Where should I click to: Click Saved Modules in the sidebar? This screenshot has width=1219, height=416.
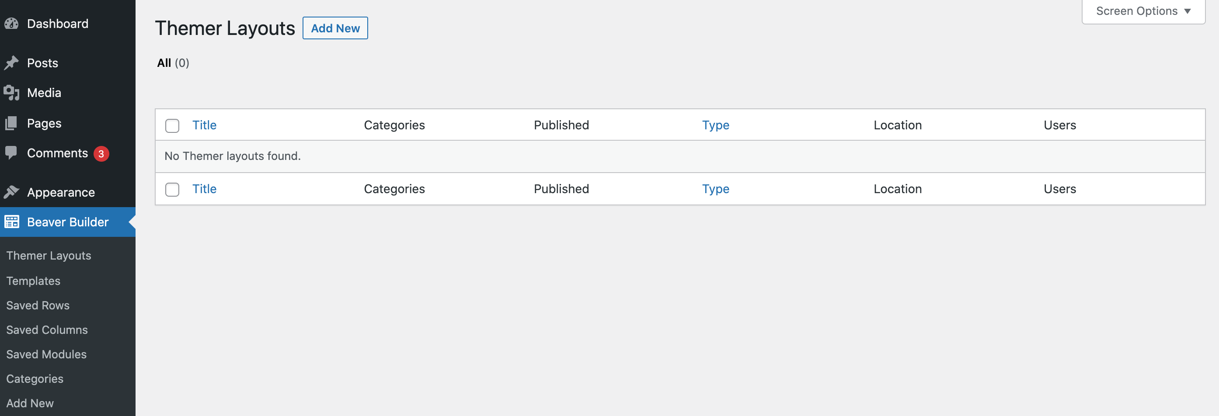click(46, 354)
